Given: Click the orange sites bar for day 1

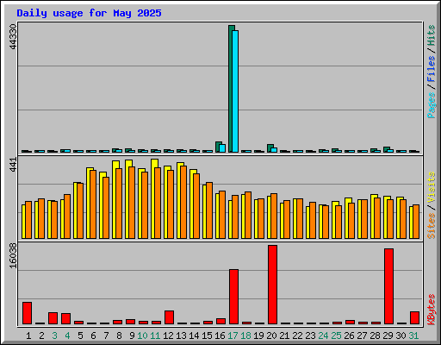Looking at the screenshot, I should click(x=28, y=220).
